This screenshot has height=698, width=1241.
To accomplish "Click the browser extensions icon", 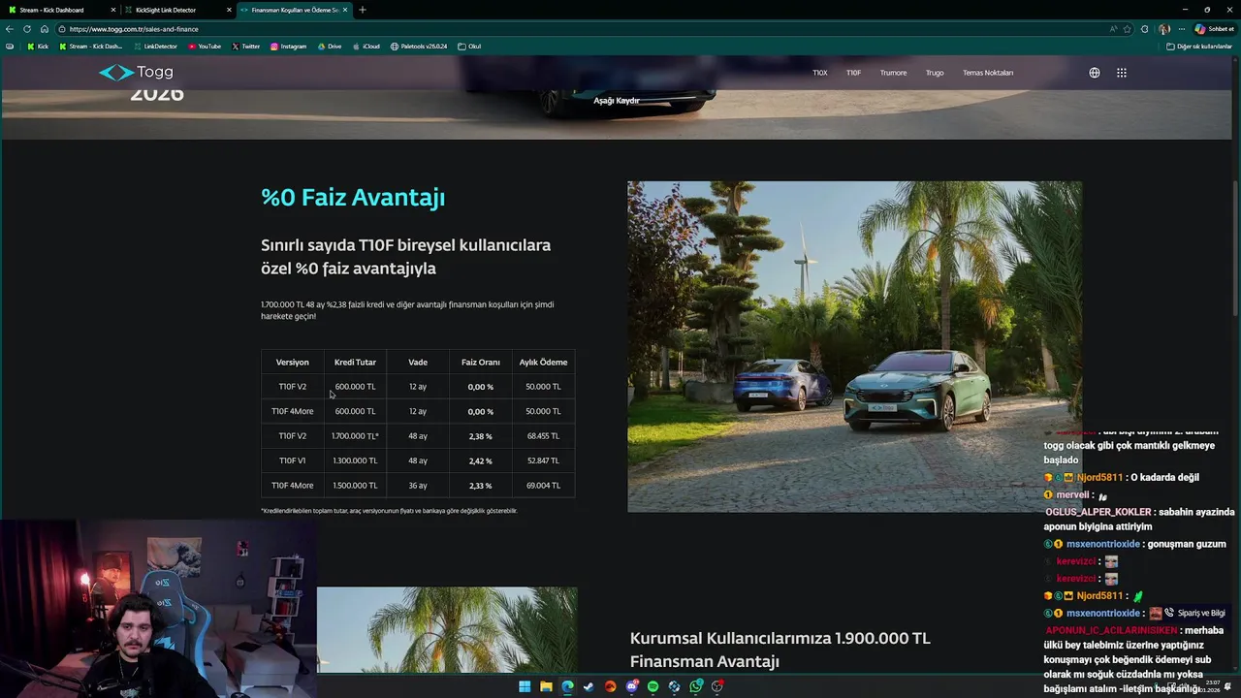I will [x=1145, y=29].
